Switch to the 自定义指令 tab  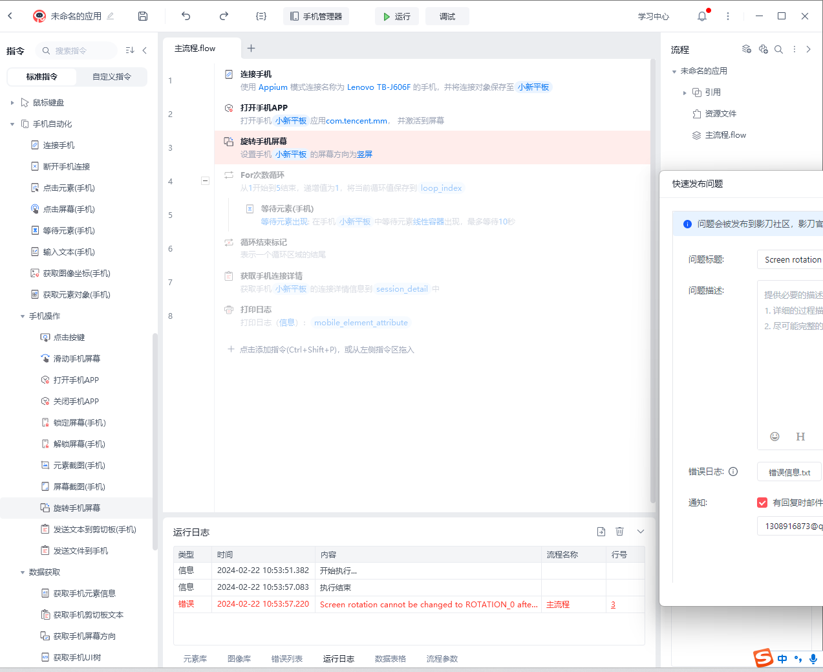point(111,77)
